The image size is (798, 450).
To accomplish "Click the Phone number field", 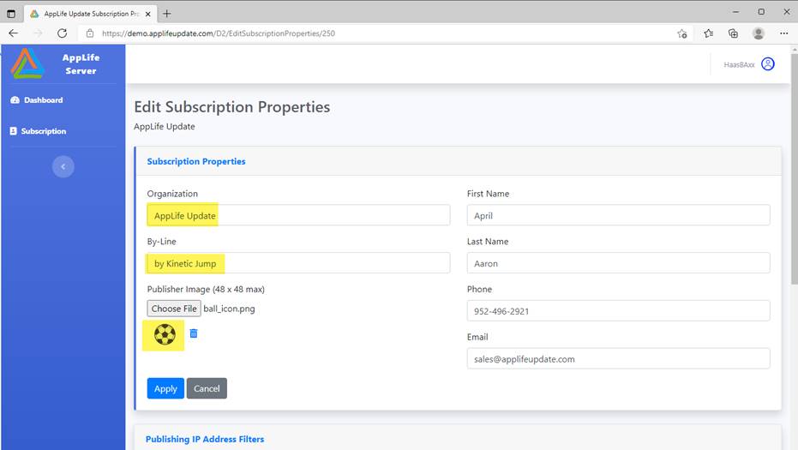I will coord(618,311).
